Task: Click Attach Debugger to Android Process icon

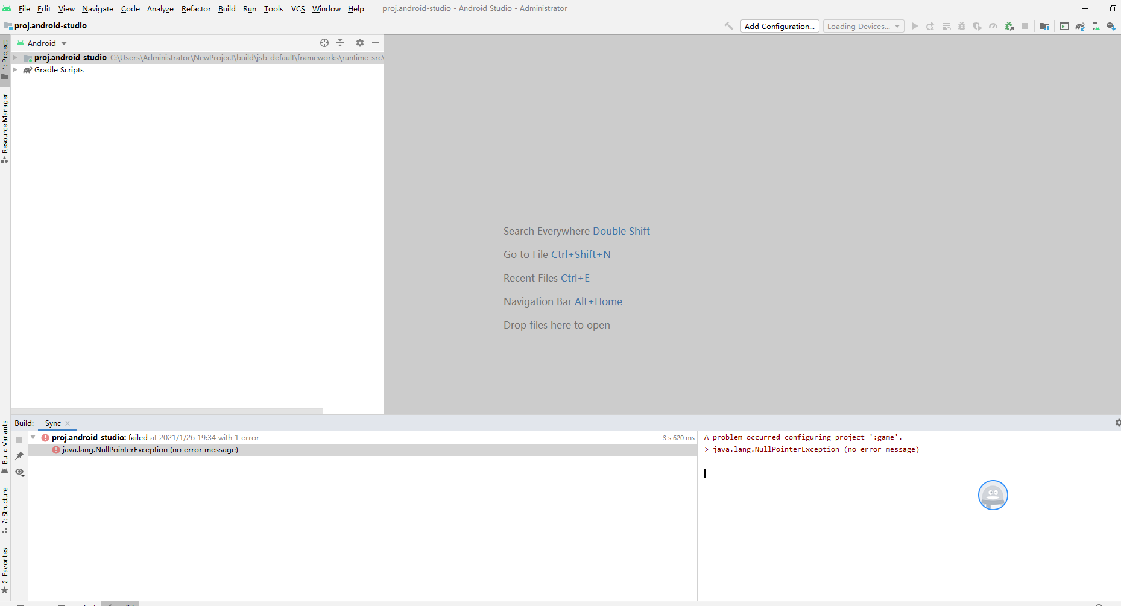Action: [x=1009, y=26]
